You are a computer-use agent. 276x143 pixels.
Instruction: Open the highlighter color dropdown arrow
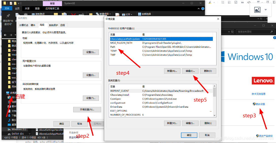(x=214, y=2)
